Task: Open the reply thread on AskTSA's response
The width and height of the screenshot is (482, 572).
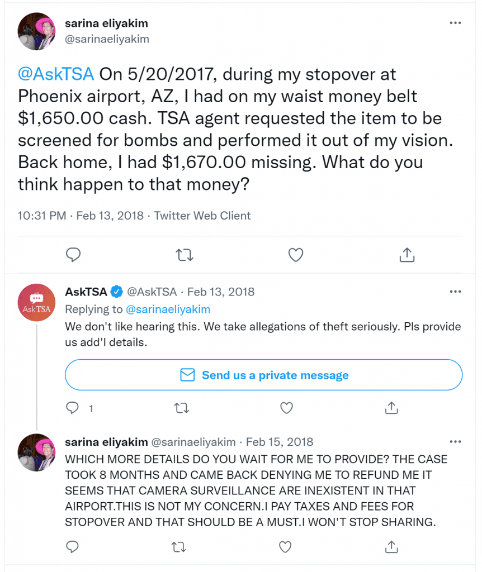Action: [x=72, y=408]
